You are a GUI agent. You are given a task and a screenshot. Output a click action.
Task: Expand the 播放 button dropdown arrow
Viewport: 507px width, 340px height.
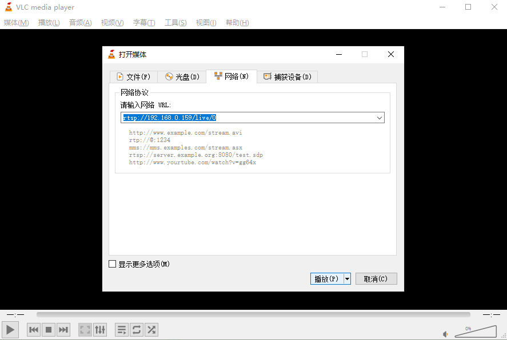[347, 279]
